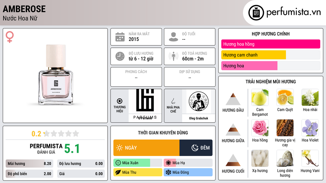Click the clock icon beside Độ lưu hương
The width and height of the screenshot is (326, 183).
(x=120, y=56)
